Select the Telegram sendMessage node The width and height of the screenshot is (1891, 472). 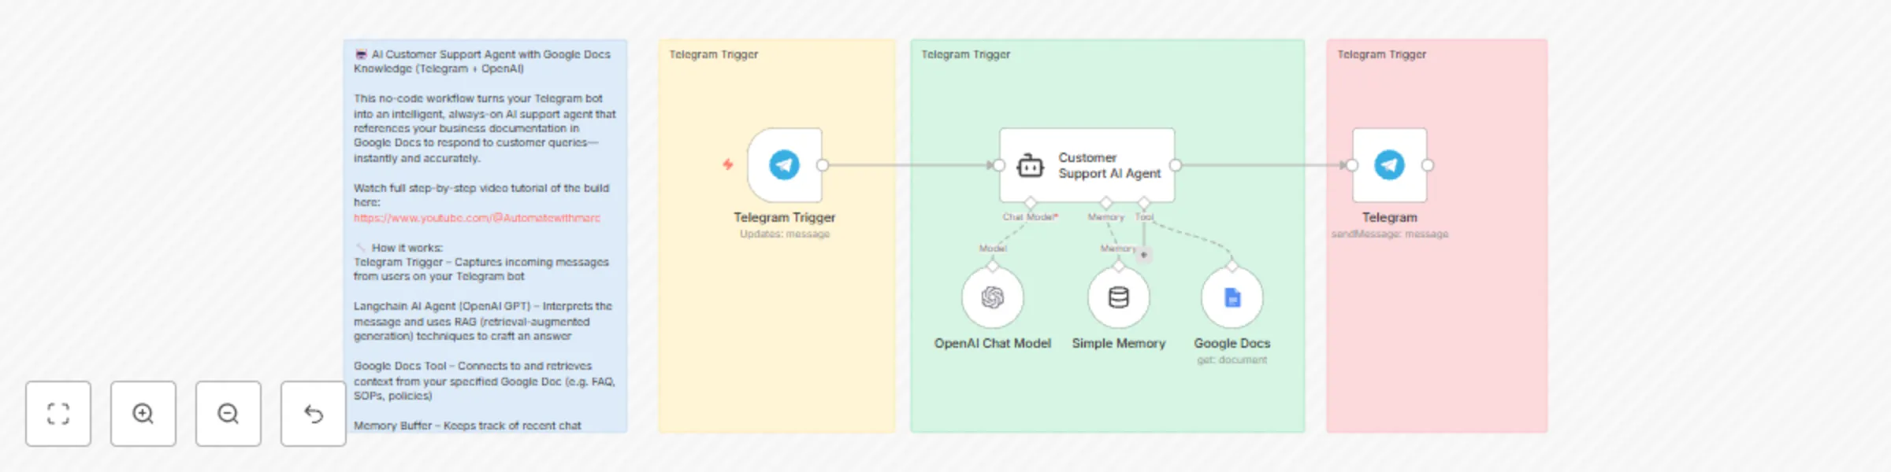(x=1390, y=165)
